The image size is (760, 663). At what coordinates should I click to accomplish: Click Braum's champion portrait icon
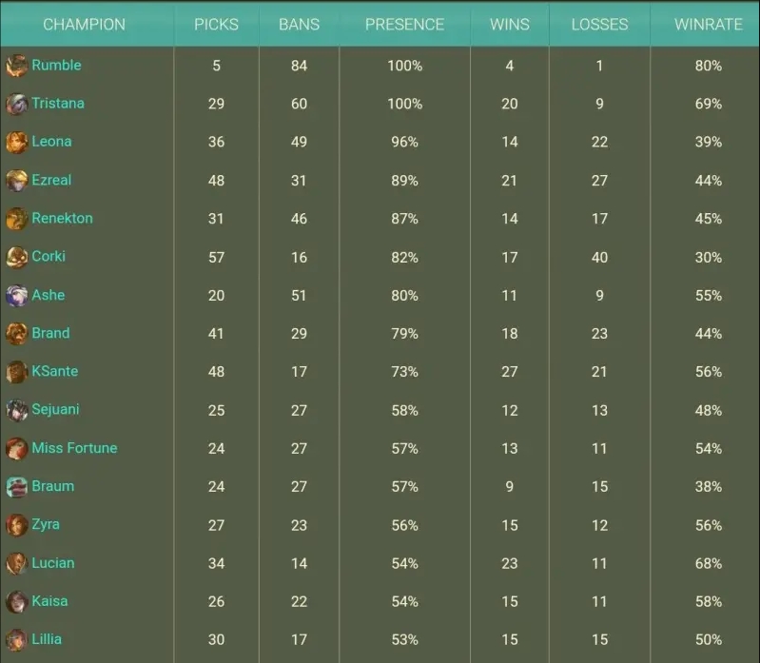tap(16, 486)
